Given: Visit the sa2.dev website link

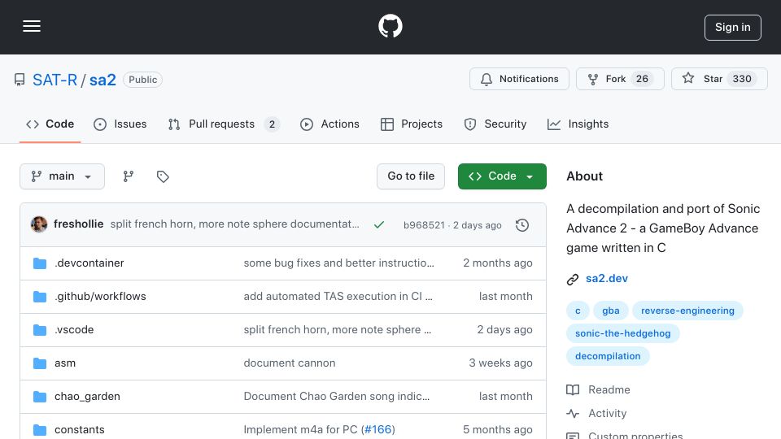Looking at the screenshot, I should 607,278.
